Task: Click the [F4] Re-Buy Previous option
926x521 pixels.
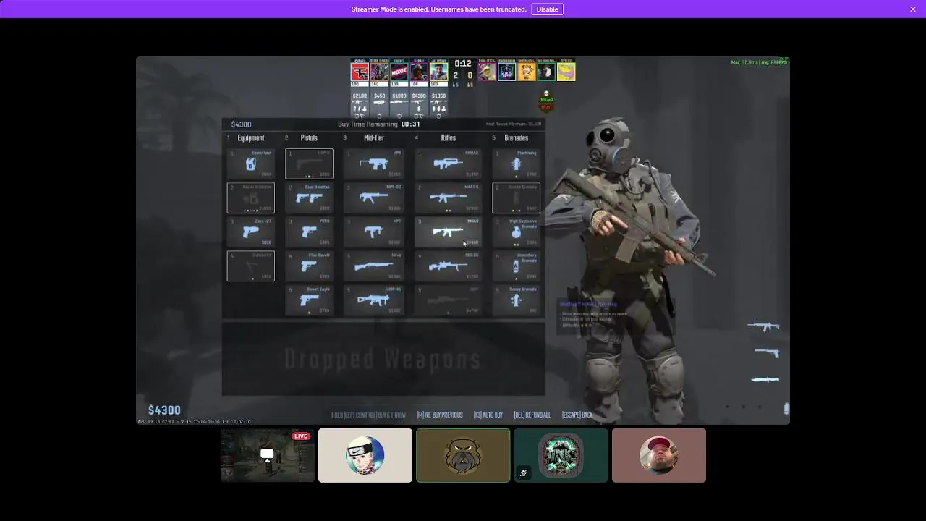Action: point(439,415)
